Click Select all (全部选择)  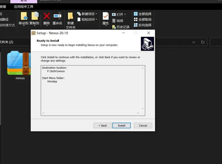(x=142, y=14)
